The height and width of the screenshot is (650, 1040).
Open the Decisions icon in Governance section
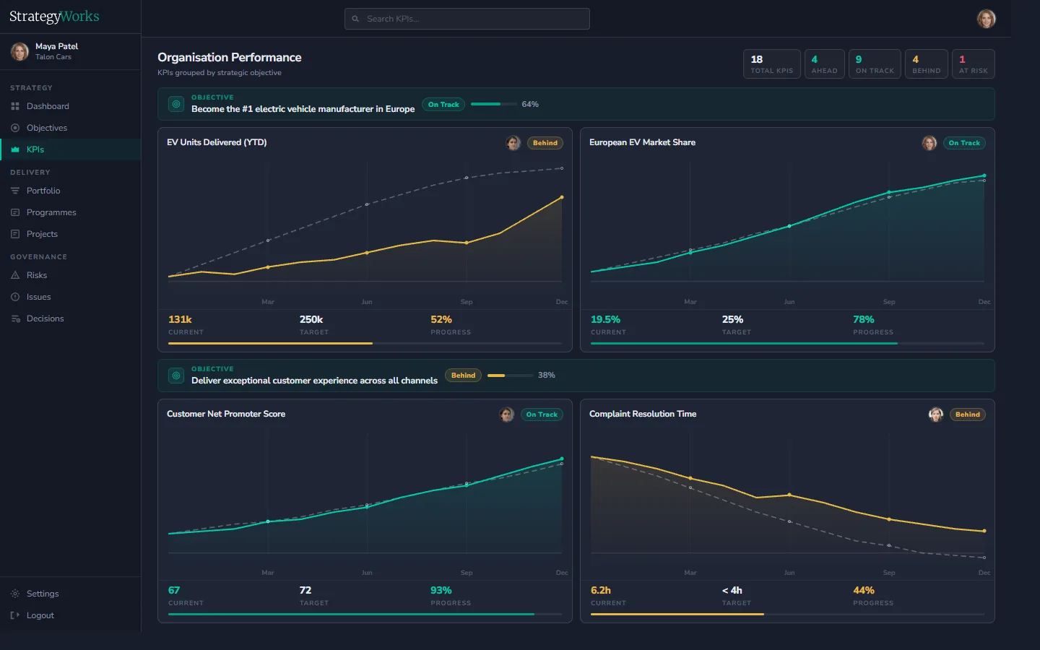[16, 318]
